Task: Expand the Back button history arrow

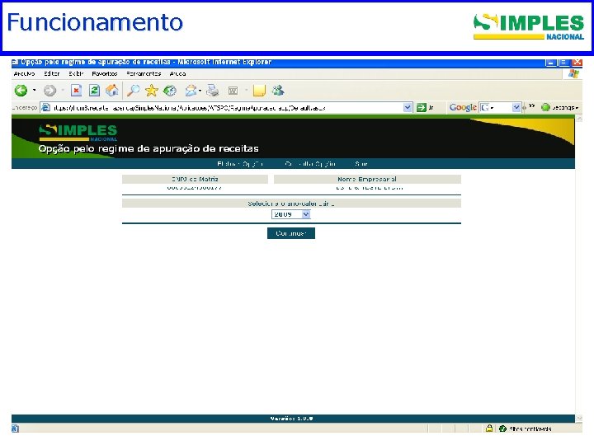Action: point(35,90)
